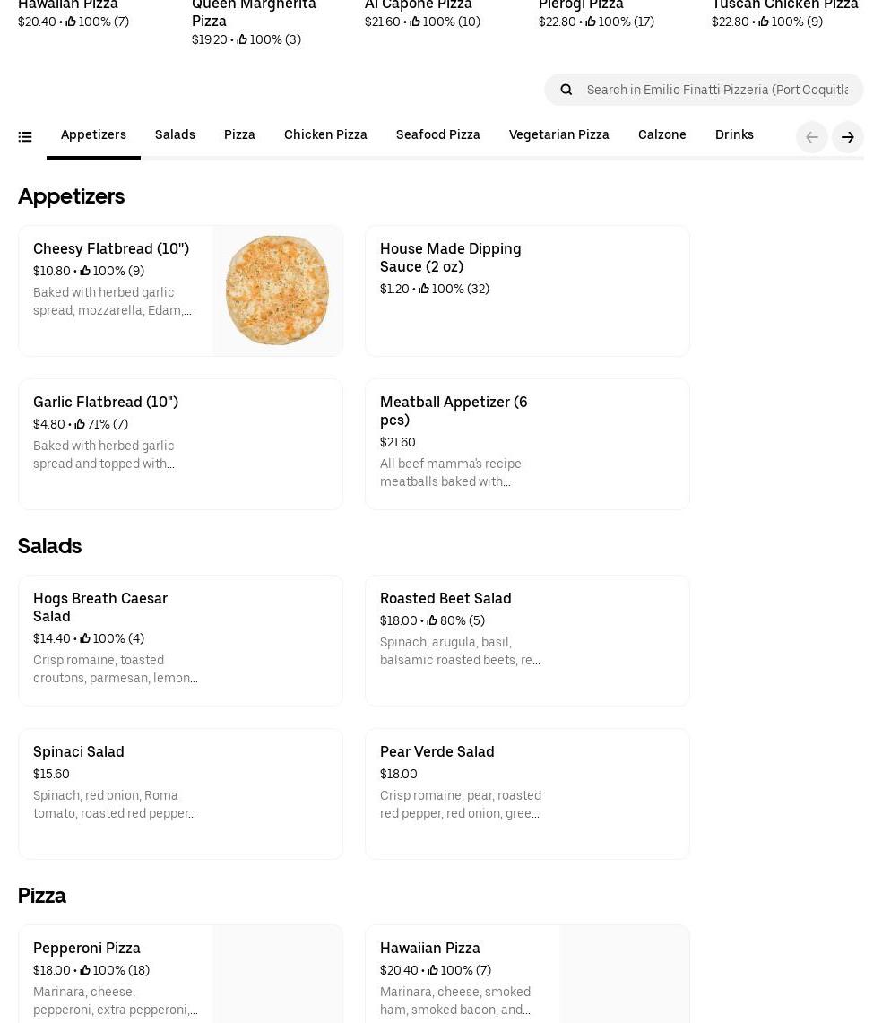The height and width of the screenshot is (1023, 882).
Task: Click the right arrow to scroll categories
Action: click(x=847, y=137)
